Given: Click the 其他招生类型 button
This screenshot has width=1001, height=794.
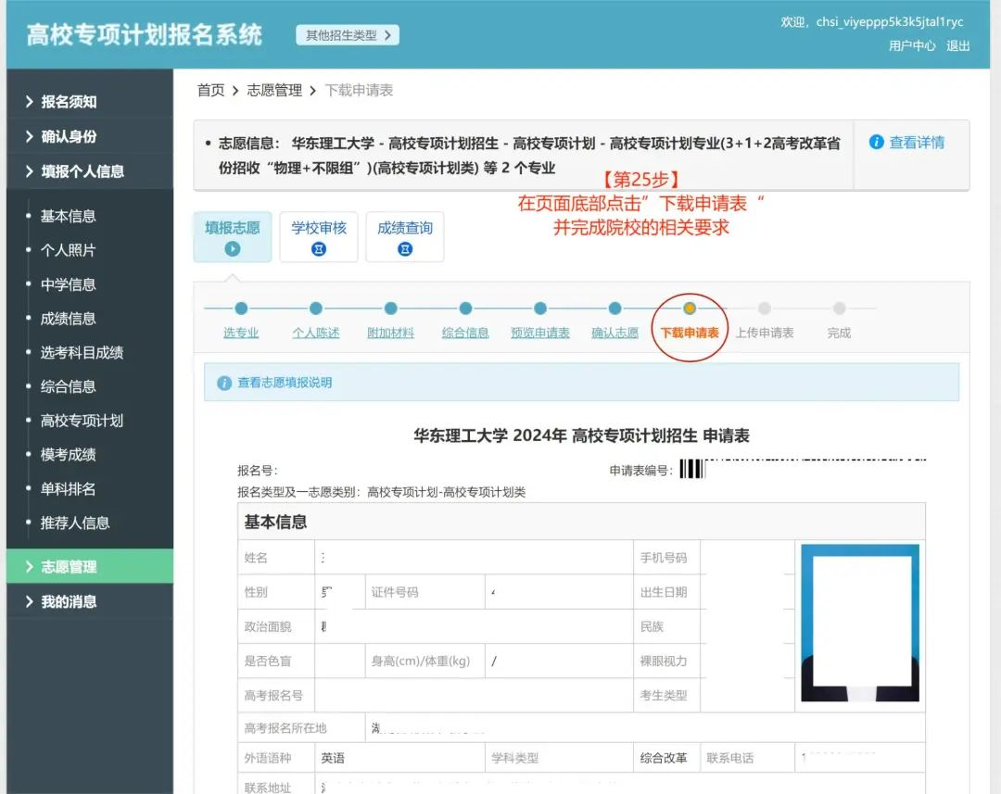Looking at the screenshot, I should (x=347, y=33).
